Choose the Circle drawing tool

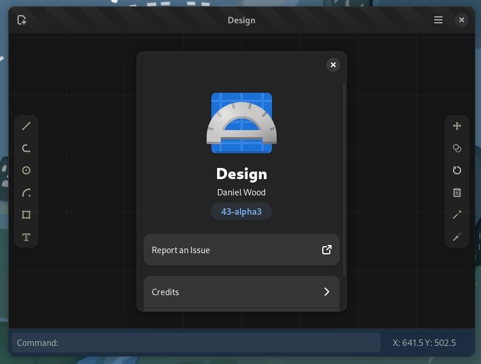(x=26, y=170)
